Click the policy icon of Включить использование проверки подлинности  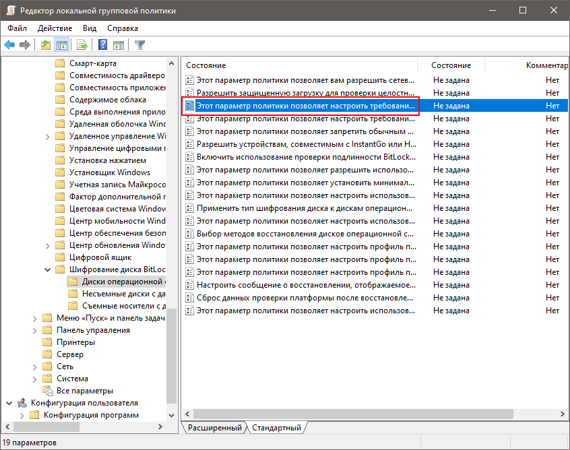tap(189, 157)
